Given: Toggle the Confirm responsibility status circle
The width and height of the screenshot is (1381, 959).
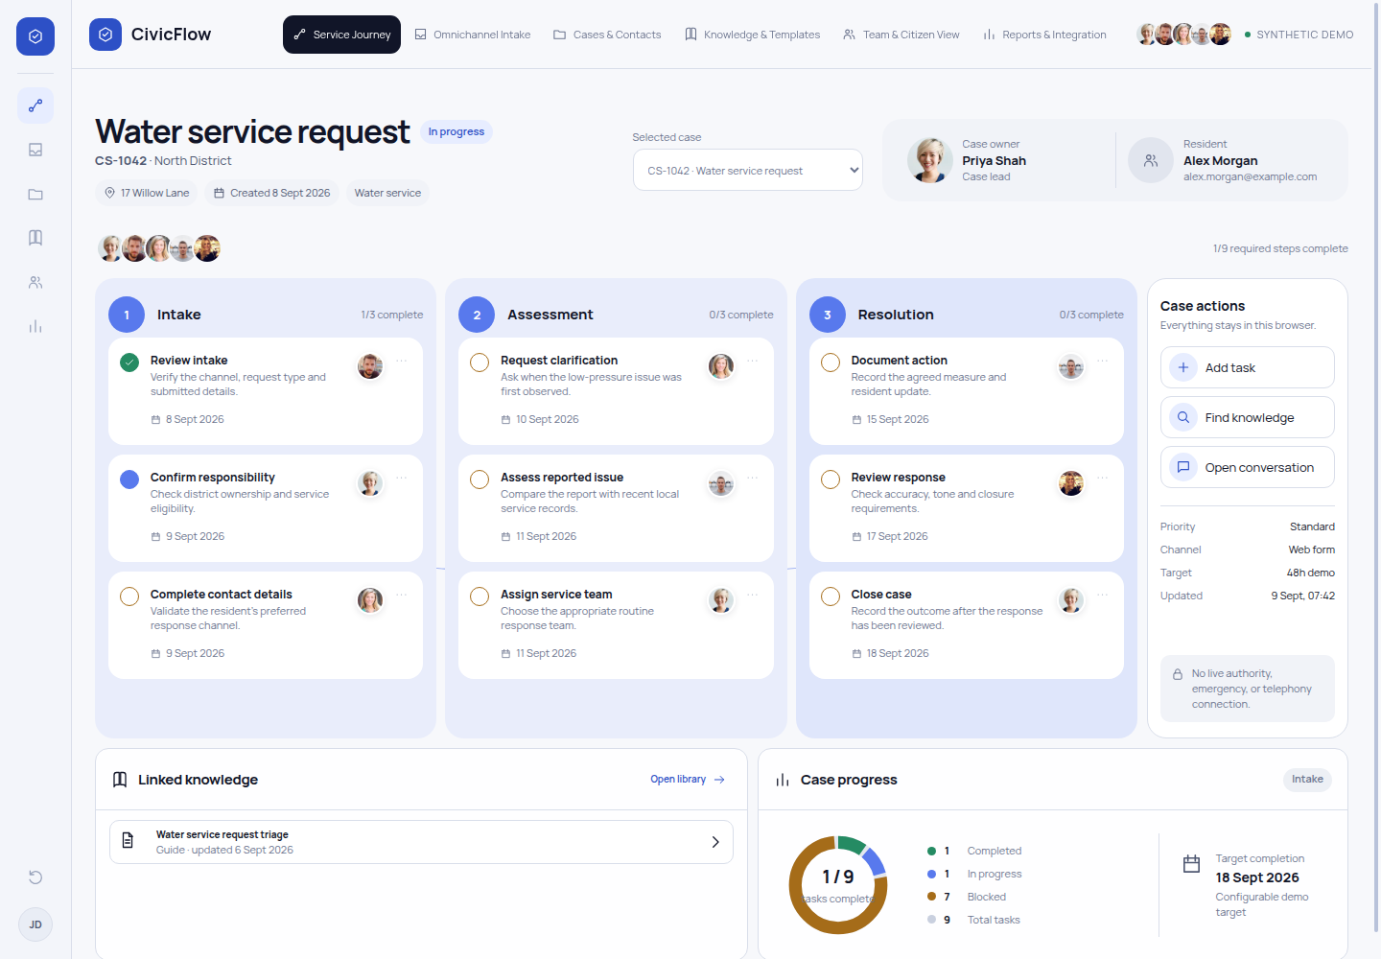Looking at the screenshot, I should [x=129, y=479].
